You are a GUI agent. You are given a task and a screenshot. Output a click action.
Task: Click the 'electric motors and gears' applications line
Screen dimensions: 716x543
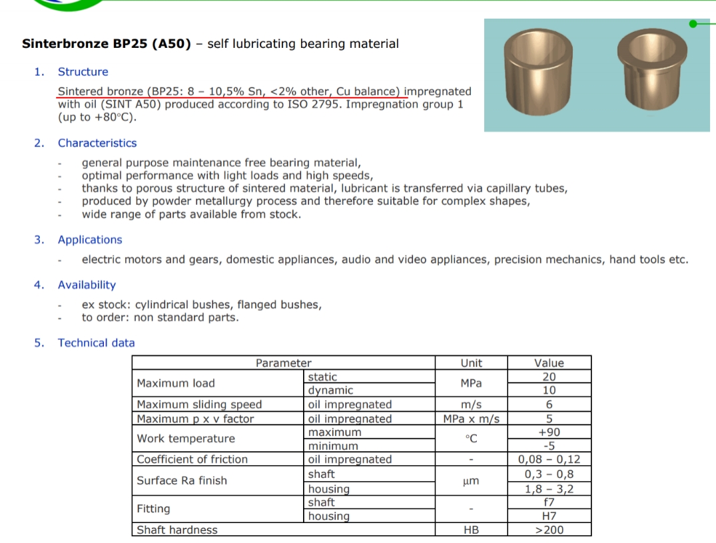pyautogui.click(x=385, y=260)
